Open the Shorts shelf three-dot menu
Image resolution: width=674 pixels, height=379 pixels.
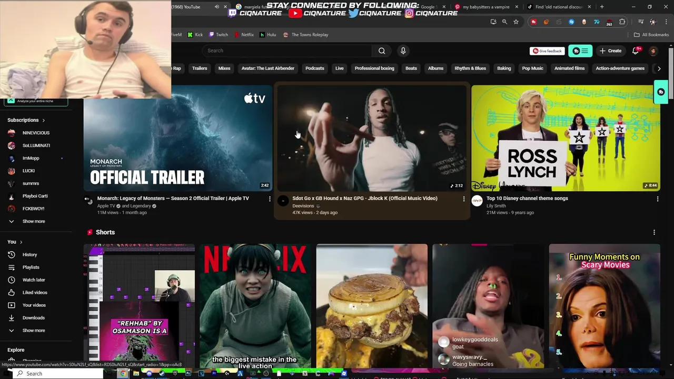point(654,232)
